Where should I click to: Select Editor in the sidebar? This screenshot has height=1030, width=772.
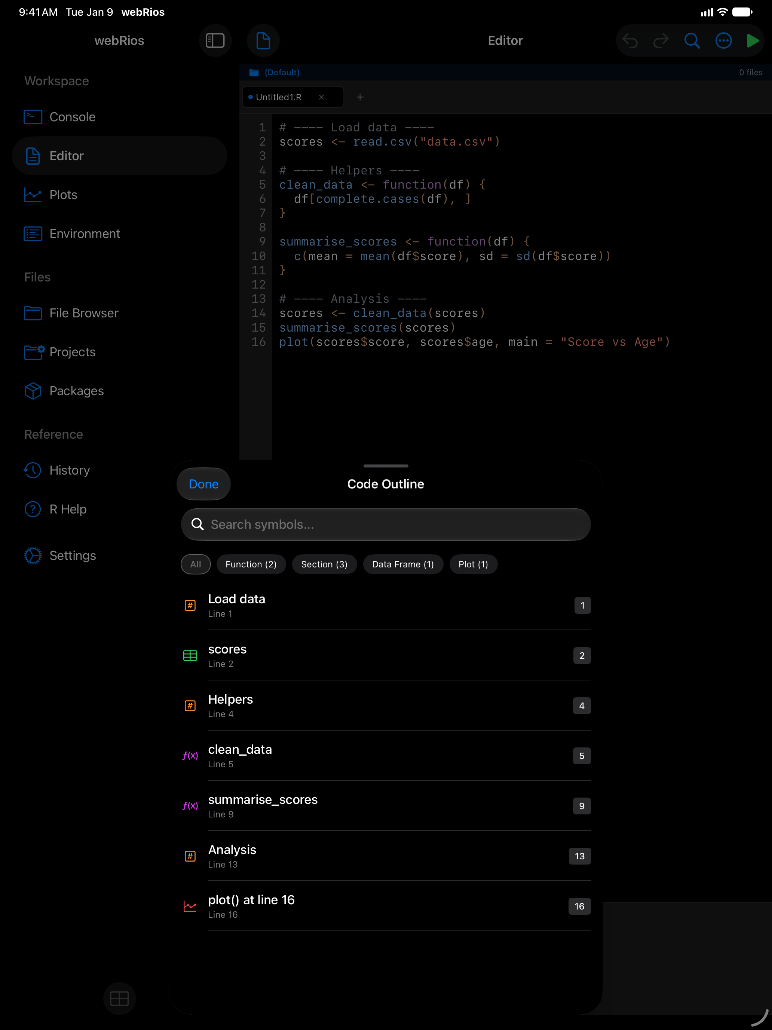(x=120, y=156)
